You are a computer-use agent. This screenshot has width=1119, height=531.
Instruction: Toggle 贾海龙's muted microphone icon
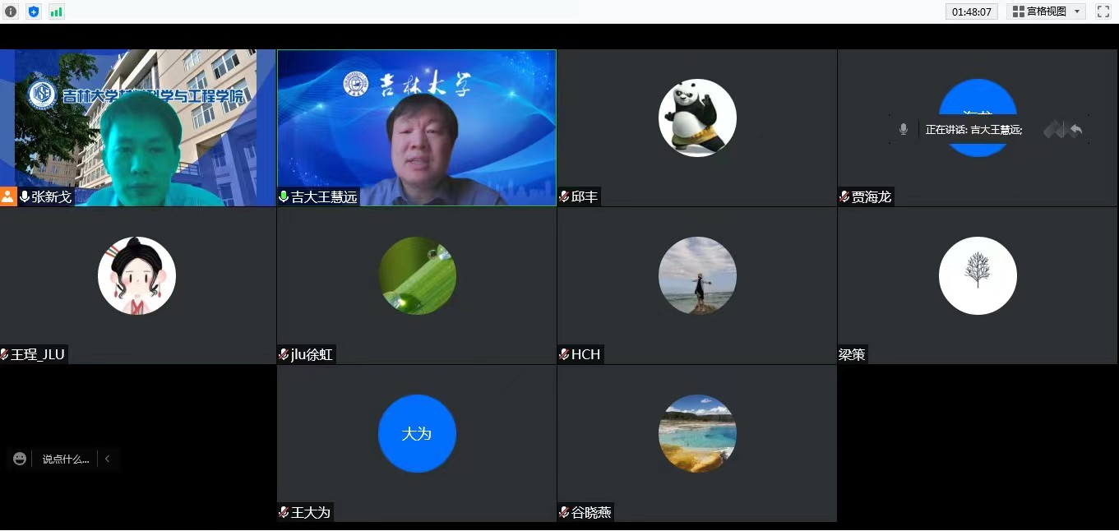tap(844, 197)
